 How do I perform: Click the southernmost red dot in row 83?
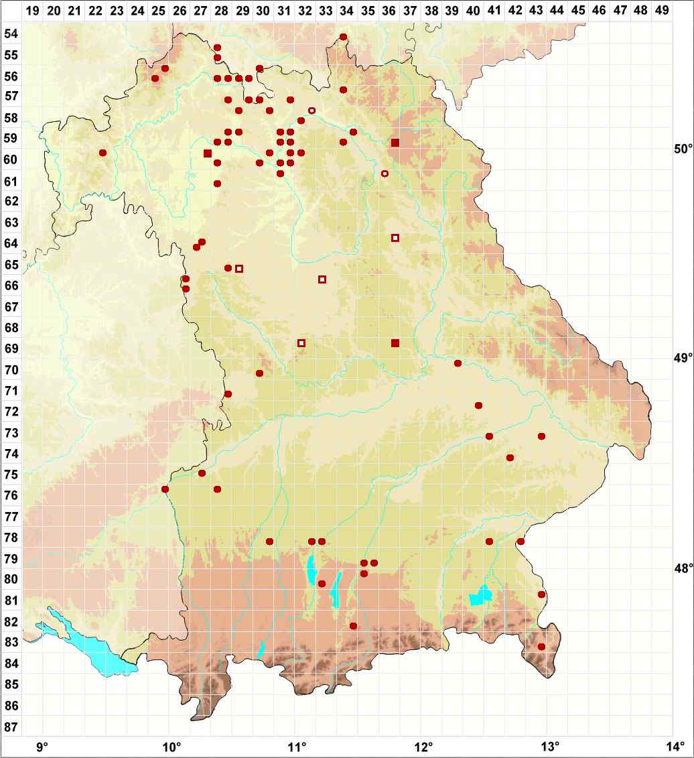click(541, 646)
